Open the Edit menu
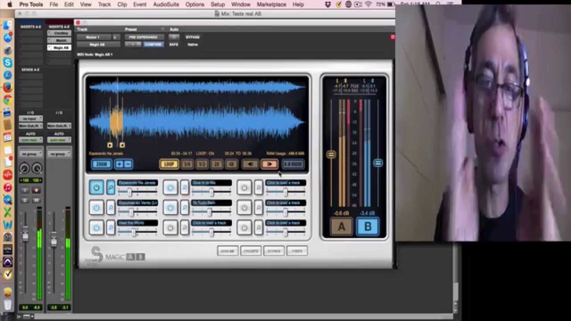Screen dimensions: 571x321 [x=69, y=4]
